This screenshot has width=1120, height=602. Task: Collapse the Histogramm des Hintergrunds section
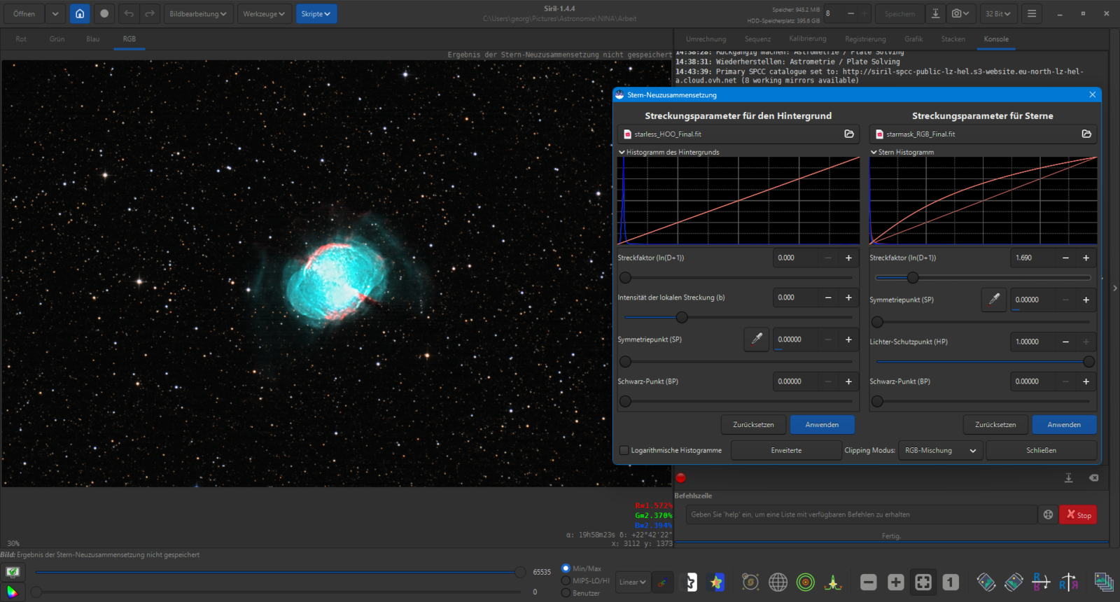pos(622,152)
